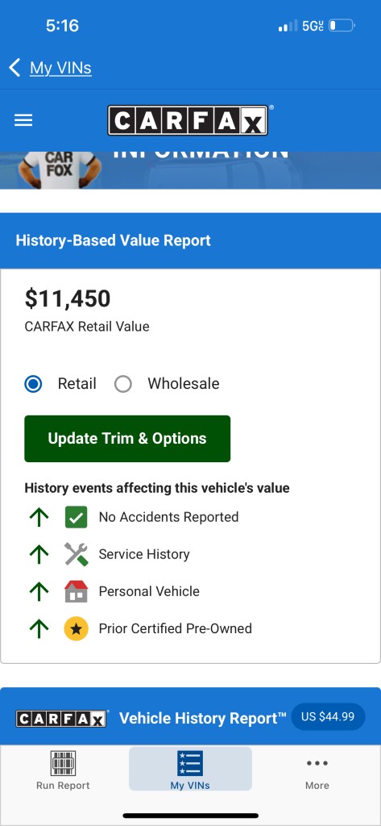Tap the Run Report barcode icon
The width and height of the screenshot is (381, 826).
63,763
